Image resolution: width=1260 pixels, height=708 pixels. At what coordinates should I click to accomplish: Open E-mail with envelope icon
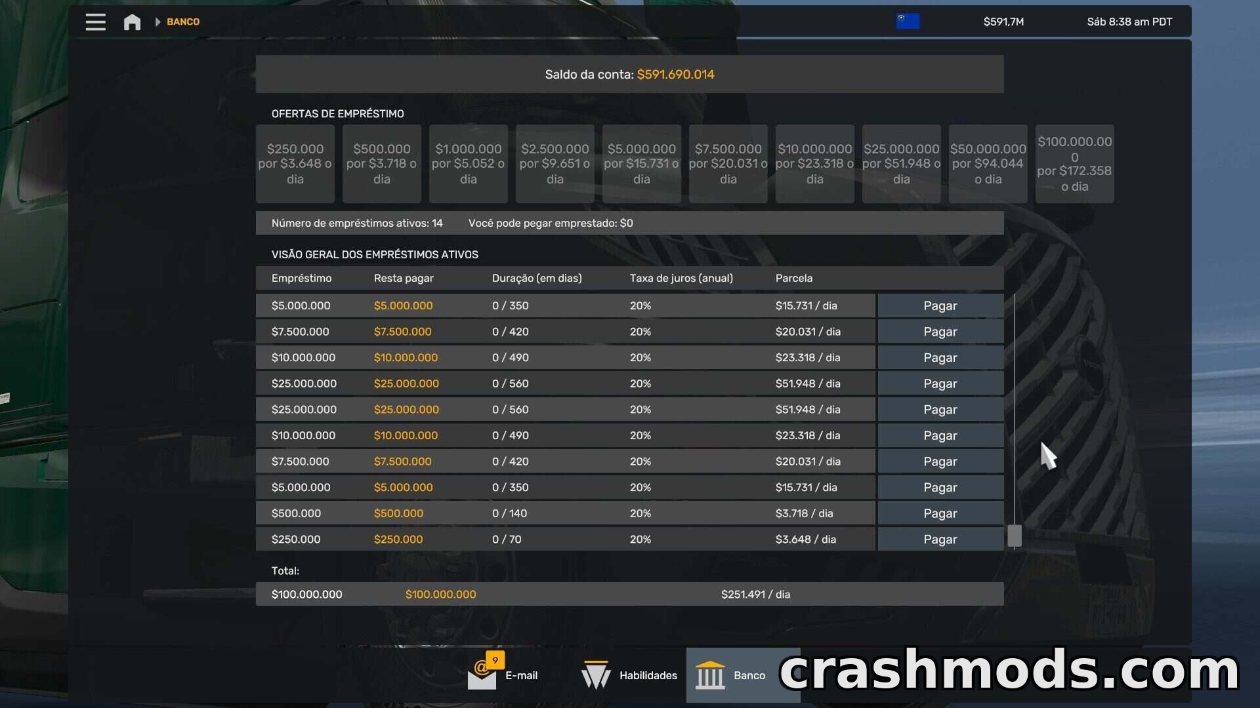pyautogui.click(x=503, y=675)
